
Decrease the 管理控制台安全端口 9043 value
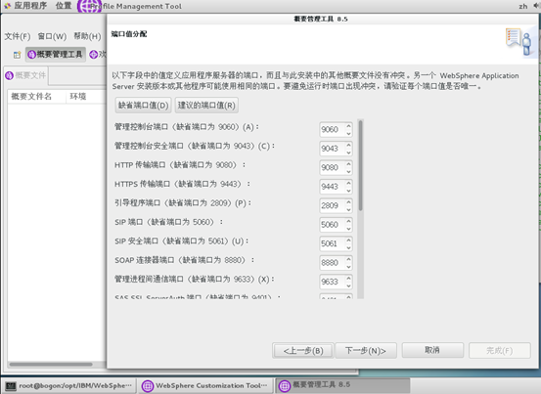[348, 152]
